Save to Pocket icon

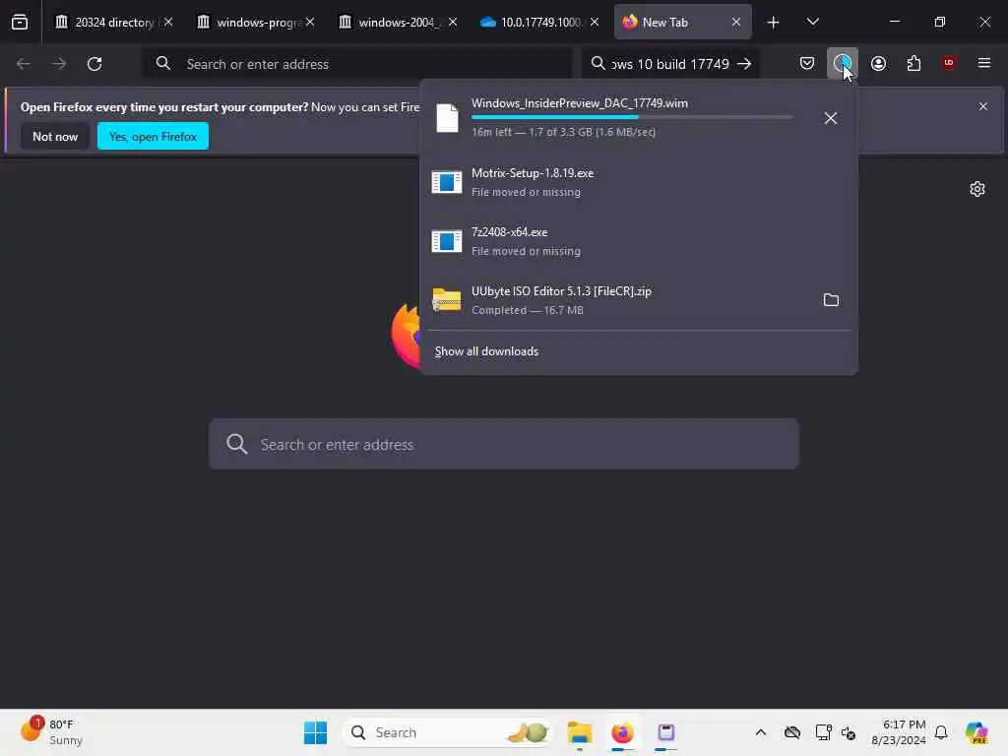tap(807, 63)
